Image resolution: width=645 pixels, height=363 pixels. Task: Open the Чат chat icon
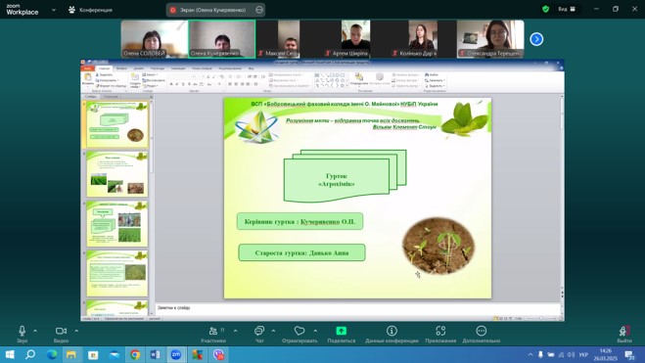click(x=259, y=331)
